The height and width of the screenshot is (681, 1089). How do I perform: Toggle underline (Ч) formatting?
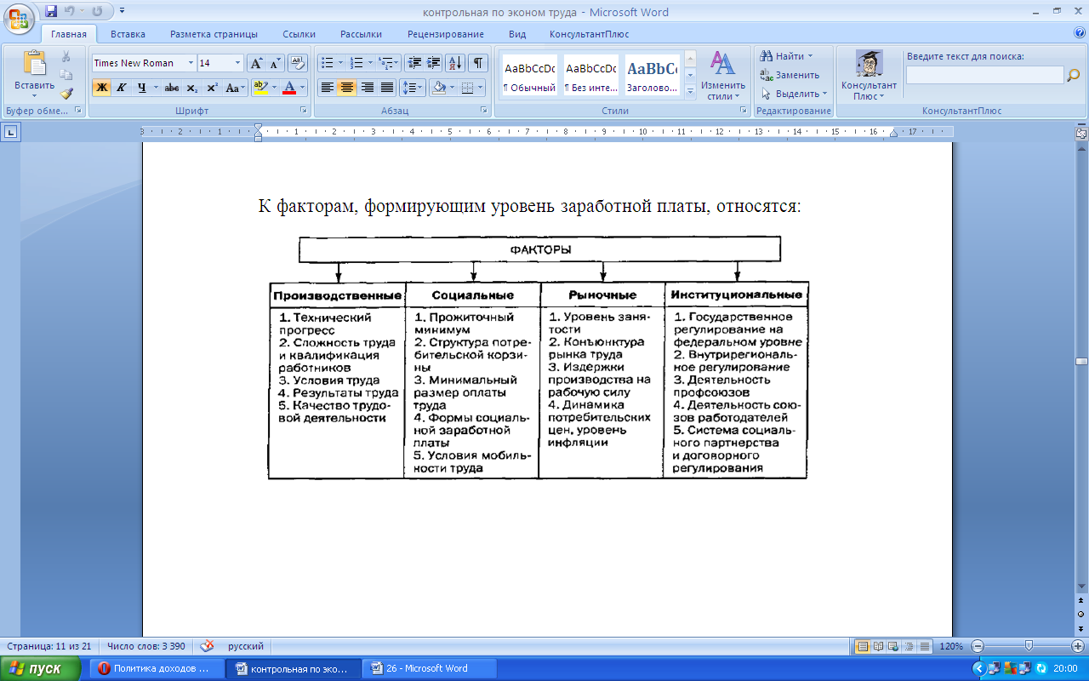(x=141, y=88)
